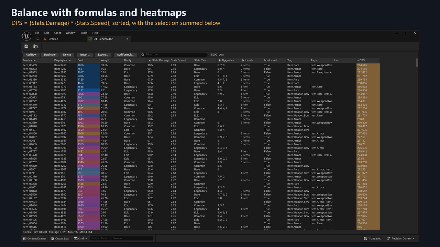The width and height of the screenshot is (440, 247).
Task: Click the Unreal Engine logo icon
Action: (x=27, y=36)
